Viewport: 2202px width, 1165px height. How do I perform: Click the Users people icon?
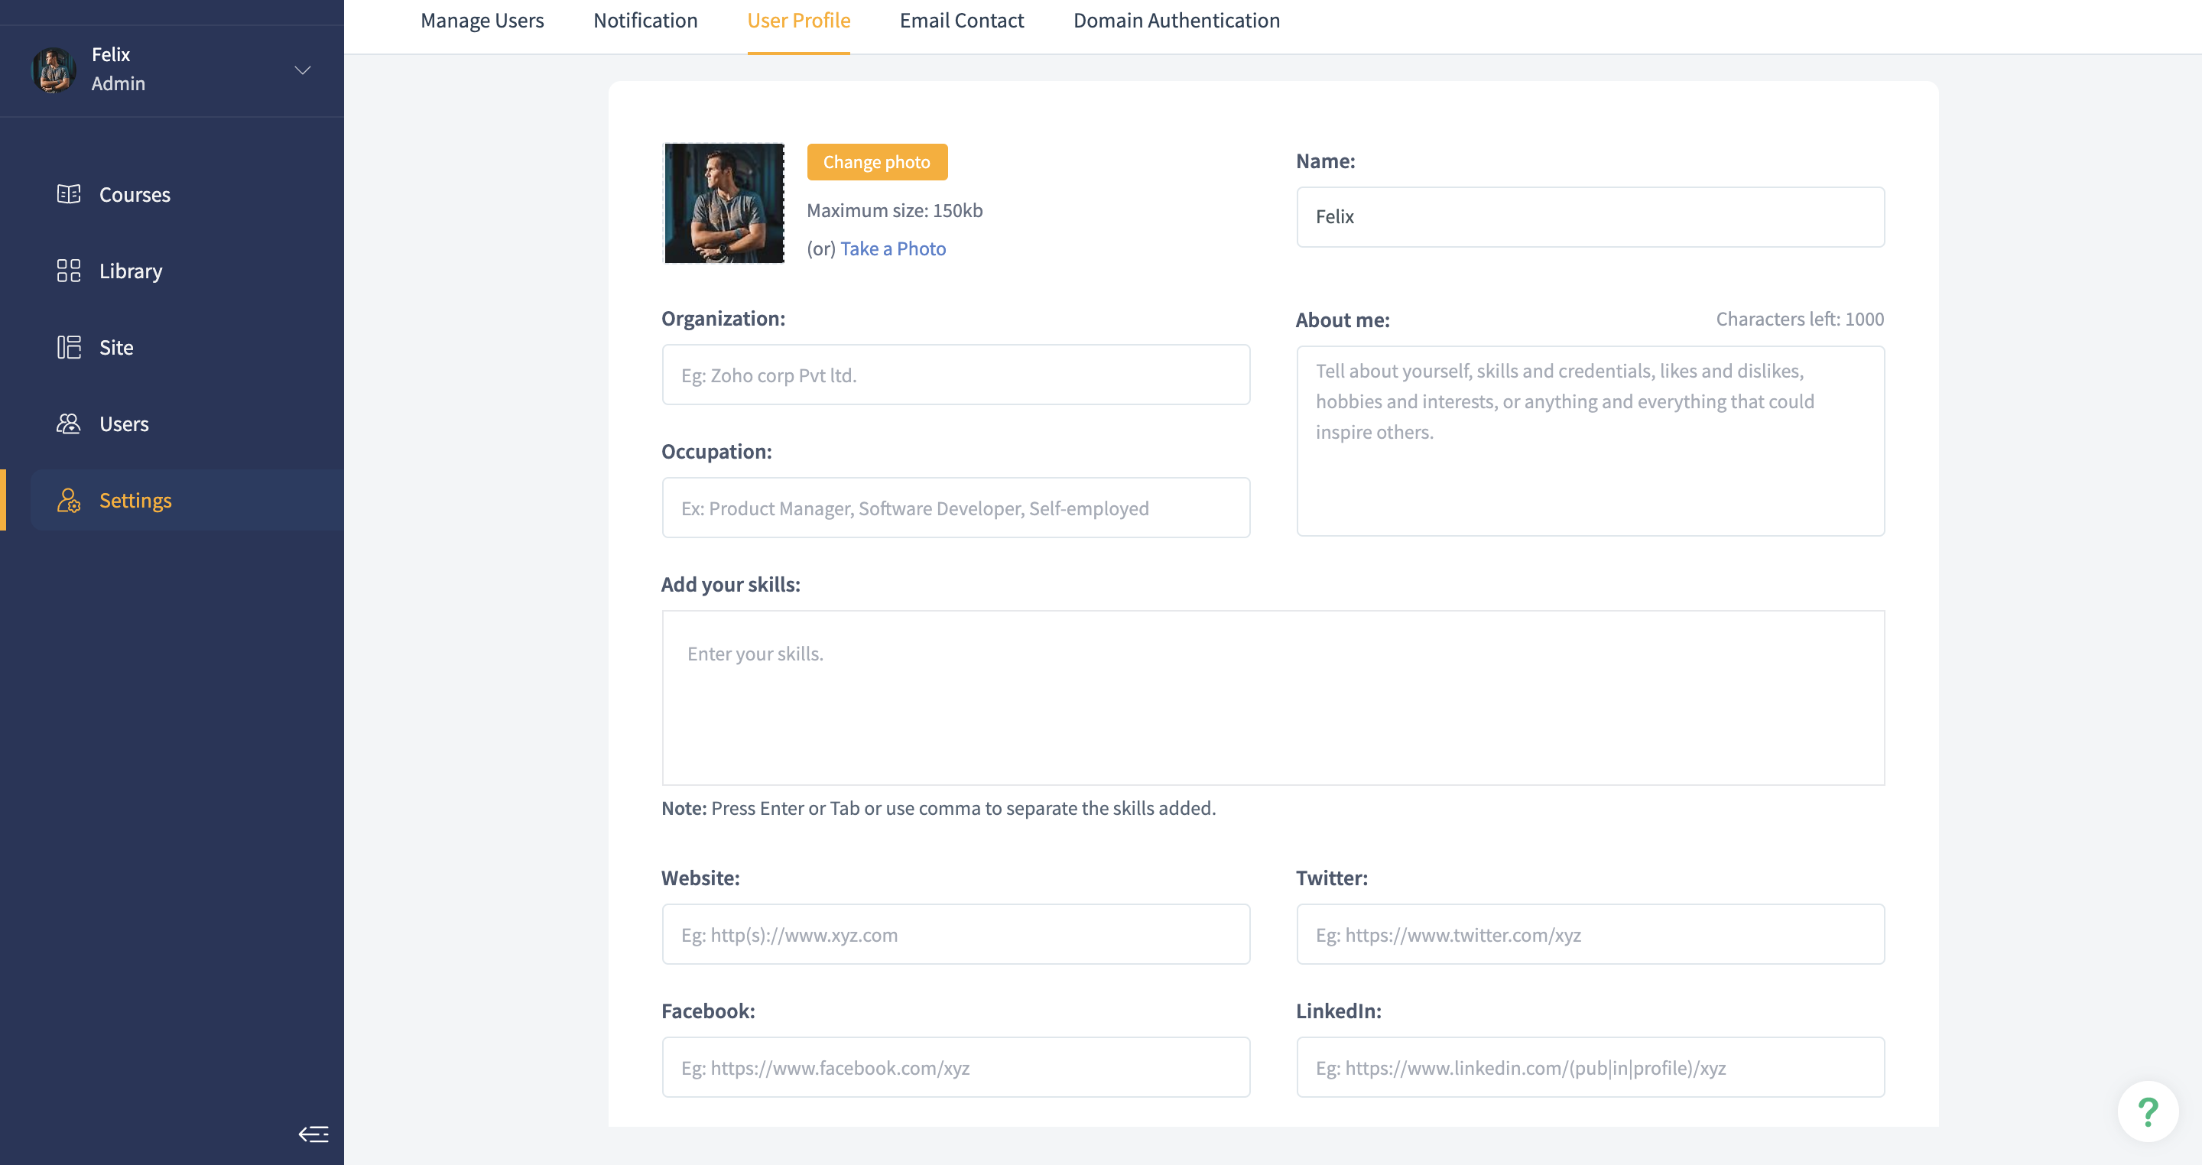pos(68,424)
